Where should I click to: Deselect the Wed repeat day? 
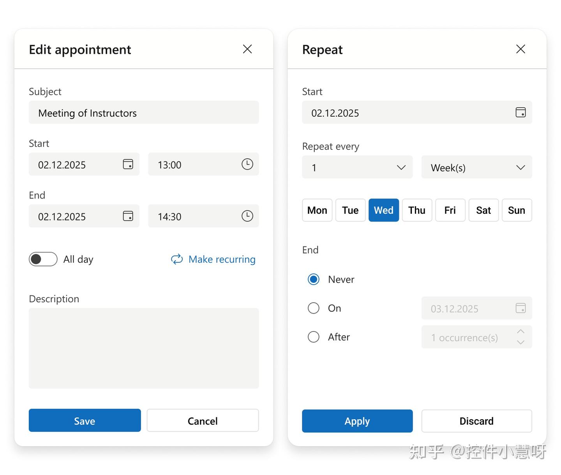coord(384,210)
